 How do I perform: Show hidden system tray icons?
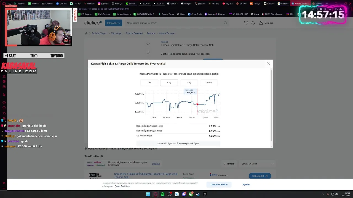point(322,194)
